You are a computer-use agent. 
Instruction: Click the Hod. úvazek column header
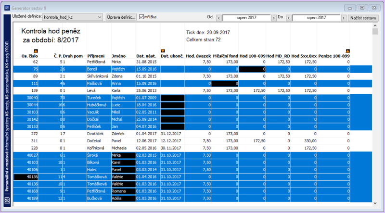[x=198, y=56]
